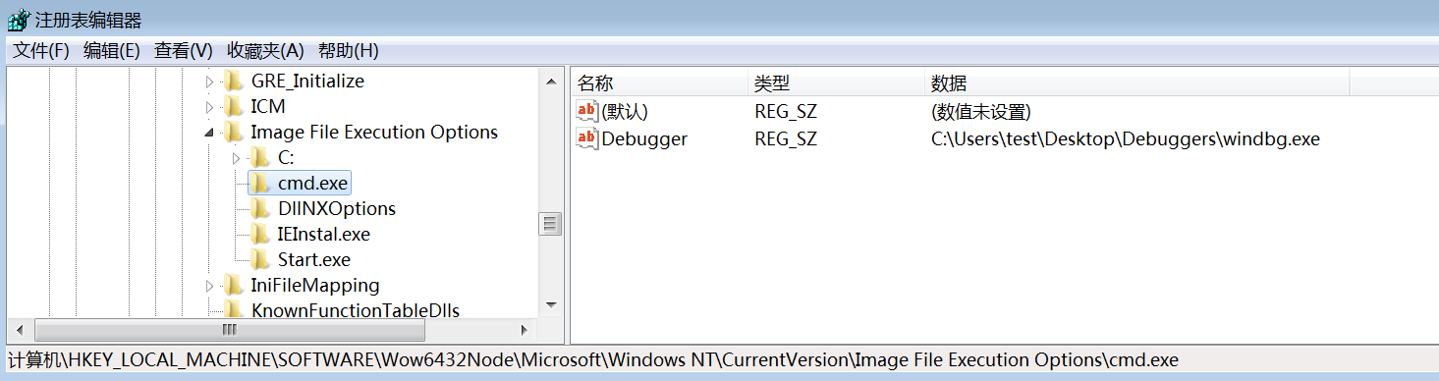Open the 查看(V) menu
Viewport: 1439px width, 381px height.
pos(184,51)
